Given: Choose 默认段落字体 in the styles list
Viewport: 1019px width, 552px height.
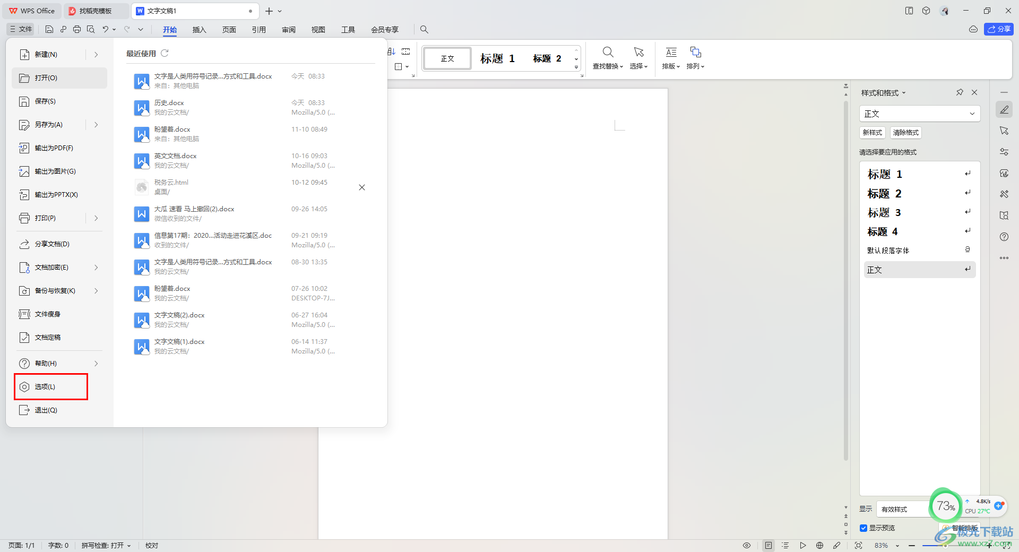Looking at the screenshot, I should click(x=919, y=251).
